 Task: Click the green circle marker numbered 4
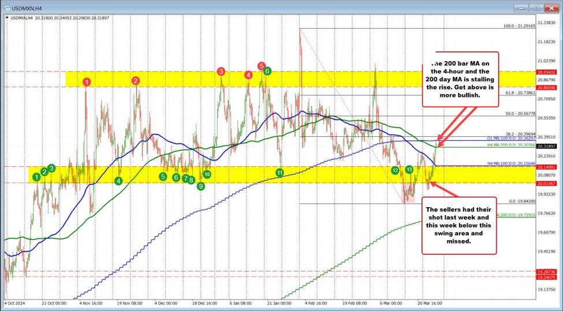118,181
